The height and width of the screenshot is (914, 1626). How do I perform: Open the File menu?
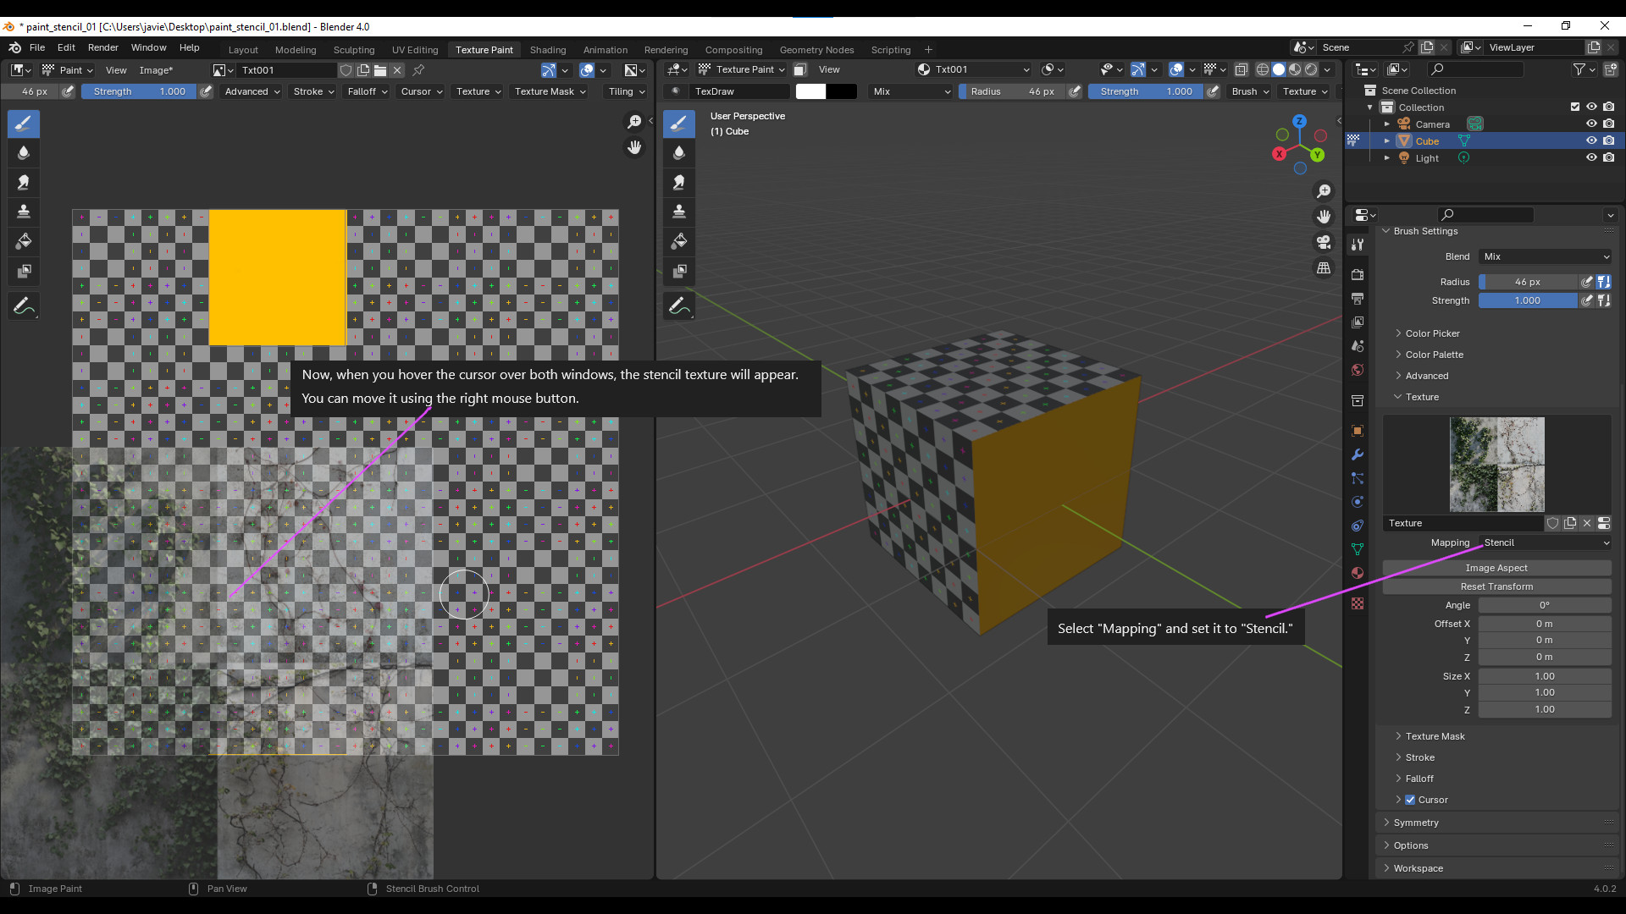click(x=37, y=47)
